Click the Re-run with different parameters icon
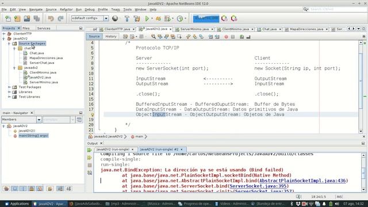The image size is (368, 207). point(90,158)
